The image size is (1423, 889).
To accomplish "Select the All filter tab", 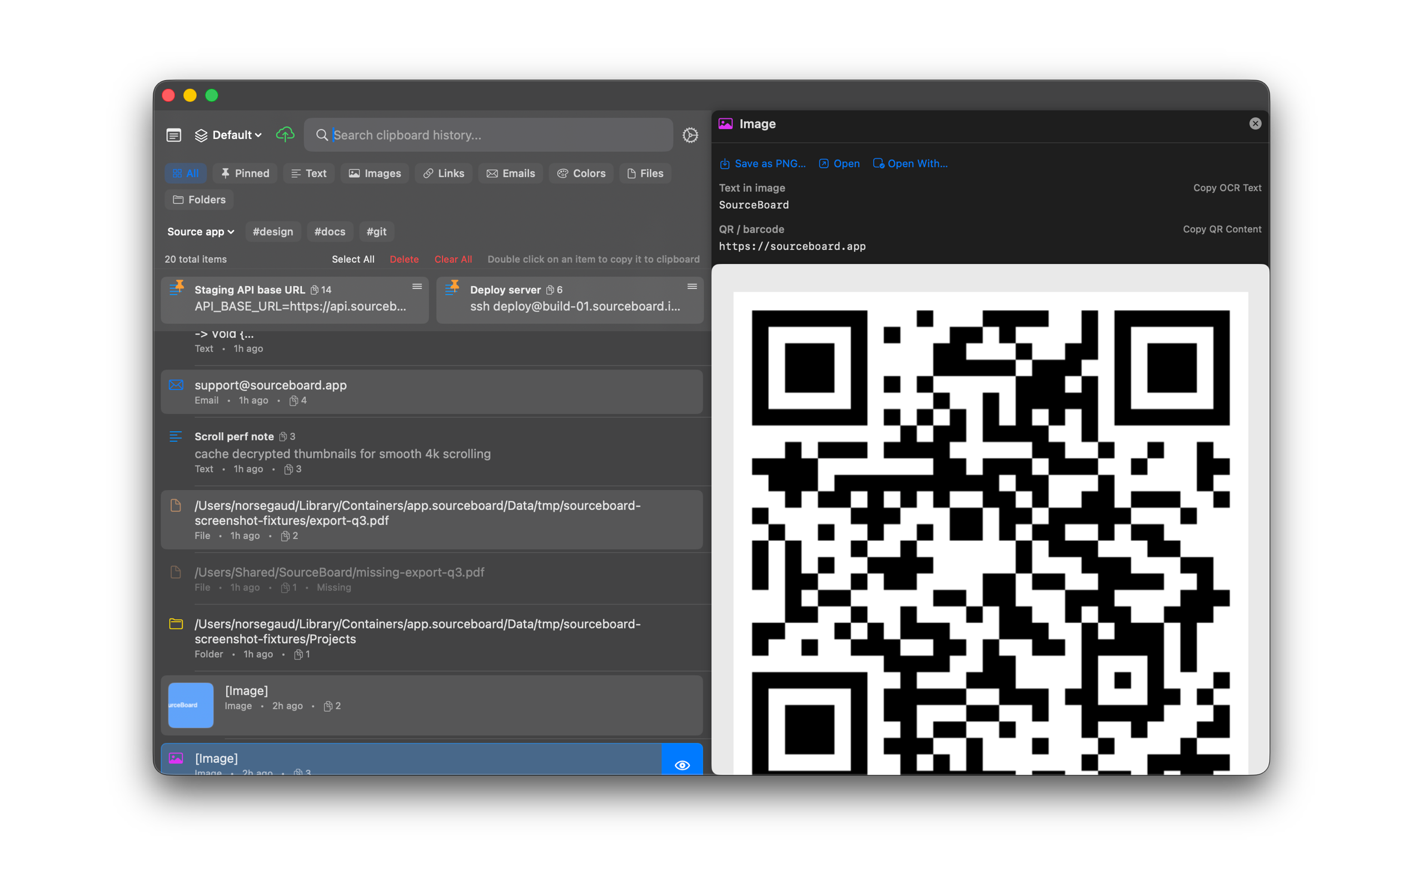I will tap(185, 173).
